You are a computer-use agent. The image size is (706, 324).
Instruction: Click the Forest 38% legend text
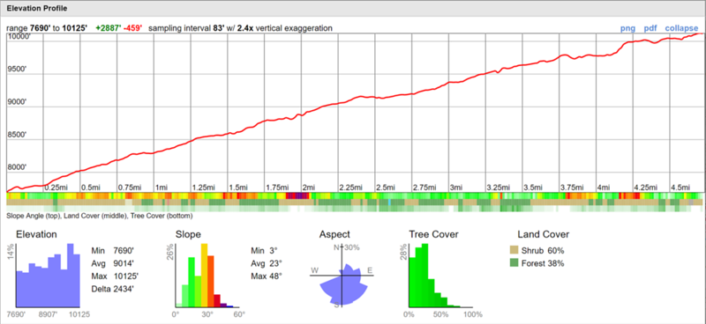[x=543, y=263]
